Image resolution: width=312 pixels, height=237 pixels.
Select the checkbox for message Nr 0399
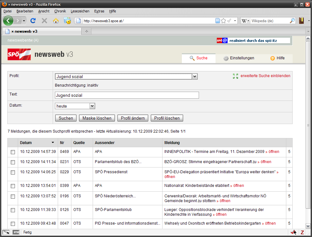[x=13, y=186]
